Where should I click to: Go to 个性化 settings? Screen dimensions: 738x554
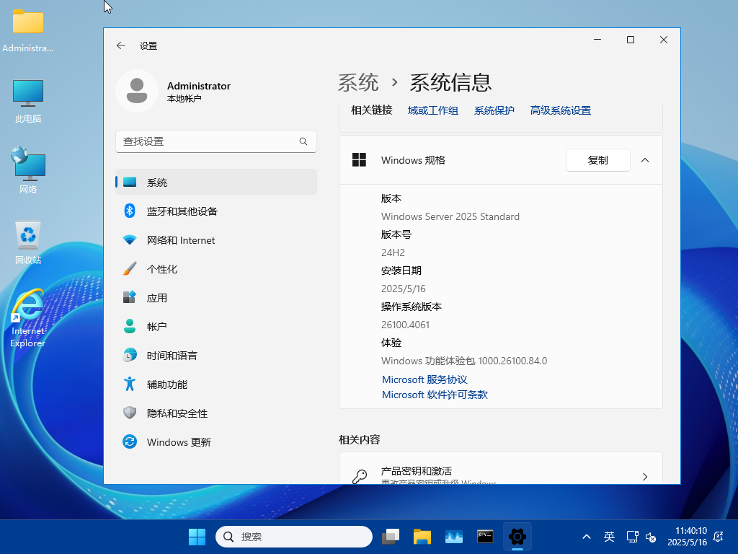pyautogui.click(x=216, y=269)
